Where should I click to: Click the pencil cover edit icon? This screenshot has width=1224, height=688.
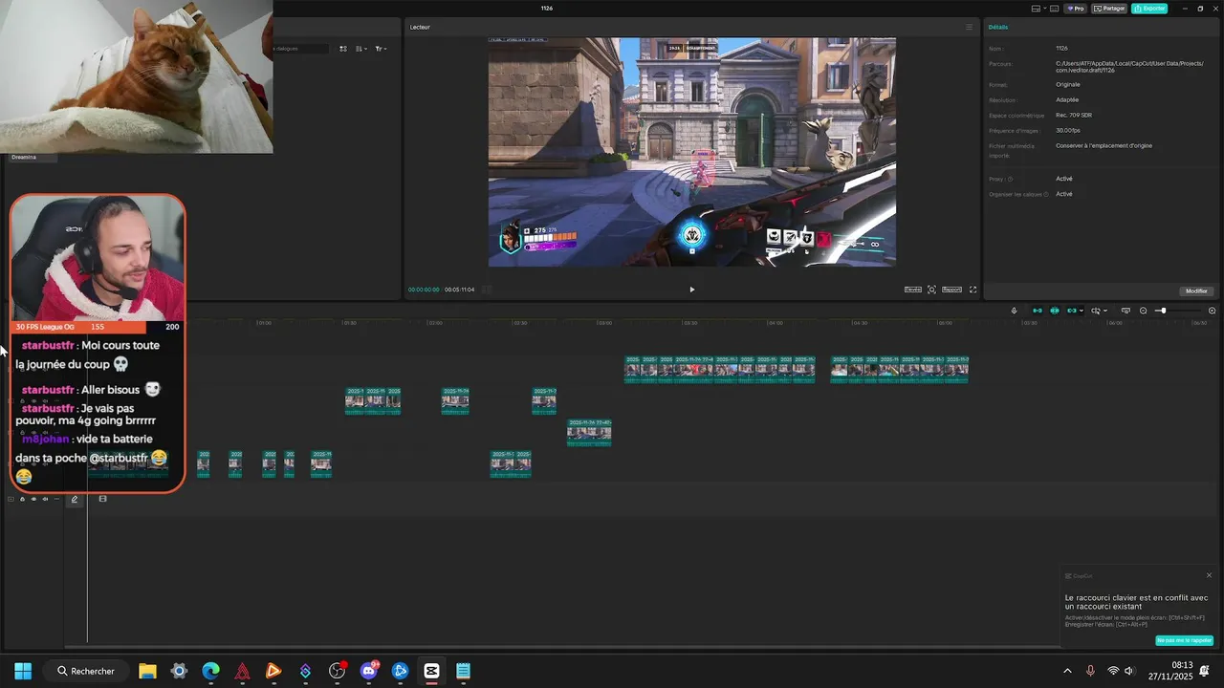coord(75,499)
